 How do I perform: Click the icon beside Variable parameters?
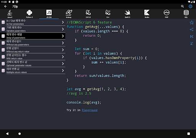3,29
